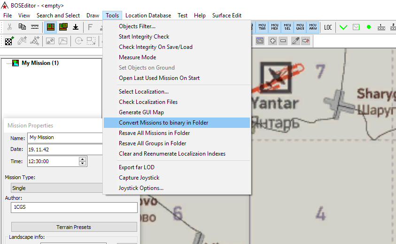Click the gray F toolbar icon
The width and height of the screenshot is (396, 244).
tap(90, 27)
